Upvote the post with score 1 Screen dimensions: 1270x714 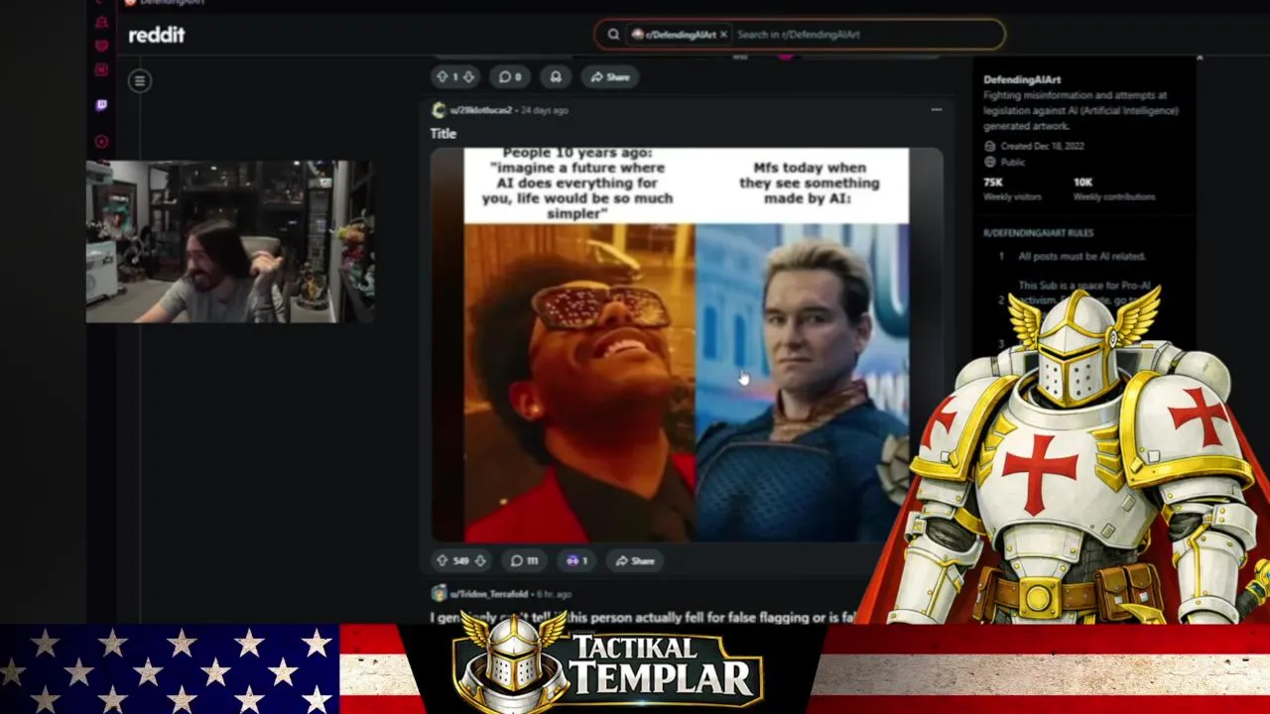(443, 76)
